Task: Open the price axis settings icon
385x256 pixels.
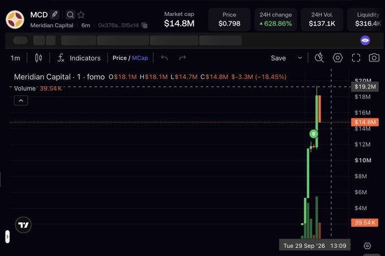Action: (367, 246)
